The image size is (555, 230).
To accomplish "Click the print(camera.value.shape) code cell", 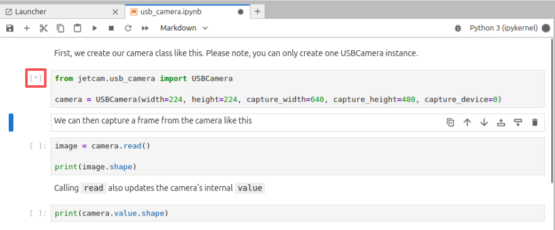I will (297, 214).
